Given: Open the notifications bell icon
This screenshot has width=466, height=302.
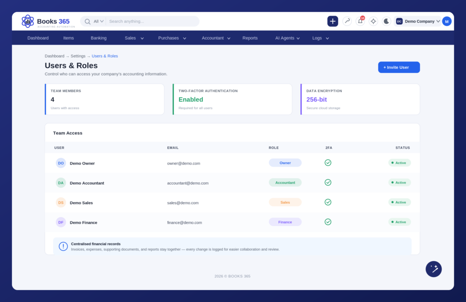Looking at the screenshot, I should 360,21.
